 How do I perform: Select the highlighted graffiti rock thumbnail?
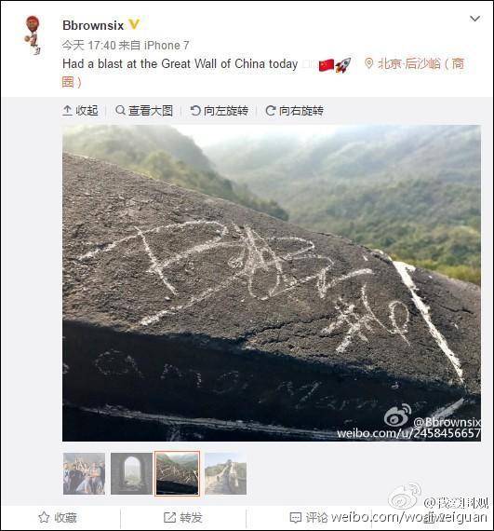coord(177,473)
